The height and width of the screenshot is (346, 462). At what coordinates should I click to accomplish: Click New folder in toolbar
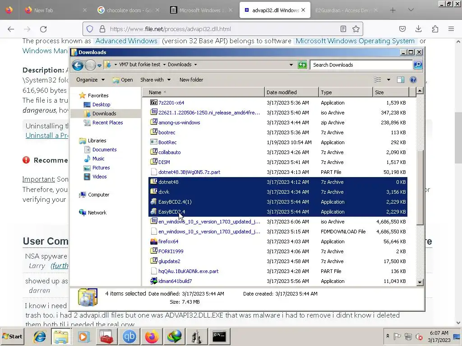[x=191, y=80]
